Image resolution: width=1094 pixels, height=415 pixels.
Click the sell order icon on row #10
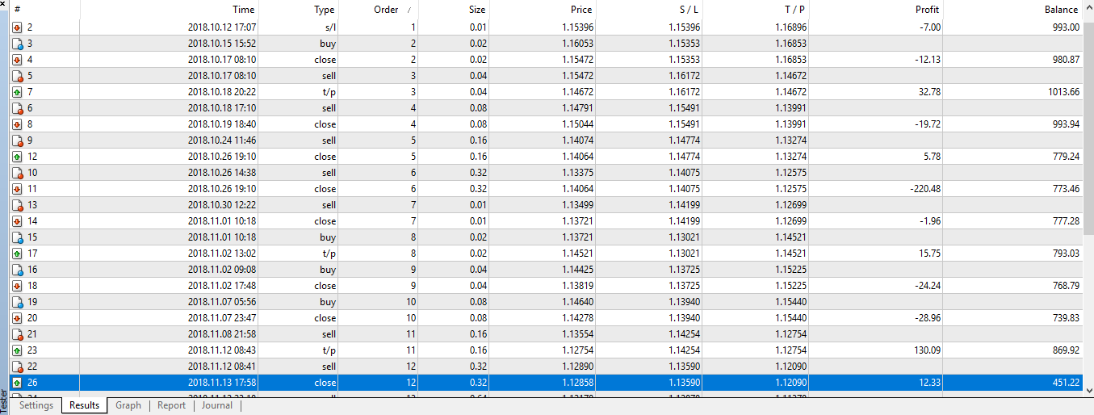tap(18, 173)
